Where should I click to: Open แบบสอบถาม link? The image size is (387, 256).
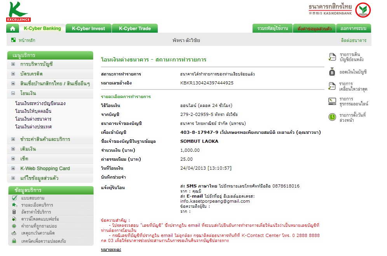pos(33,198)
